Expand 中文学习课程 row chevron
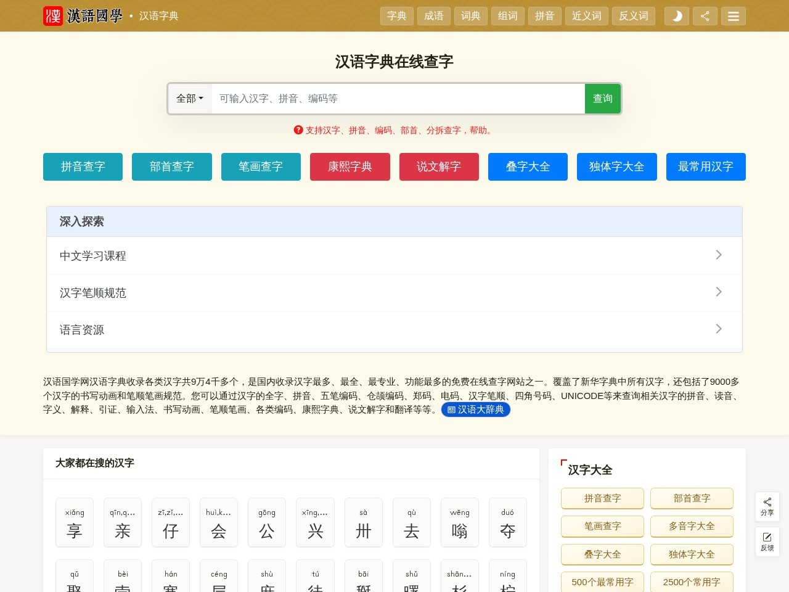The width and height of the screenshot is (789, 592). pos(718,255)
